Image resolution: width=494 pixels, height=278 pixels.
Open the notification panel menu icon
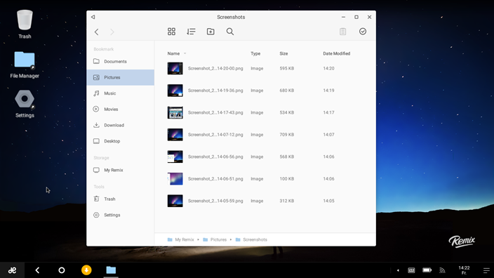(x=486, y=270)
